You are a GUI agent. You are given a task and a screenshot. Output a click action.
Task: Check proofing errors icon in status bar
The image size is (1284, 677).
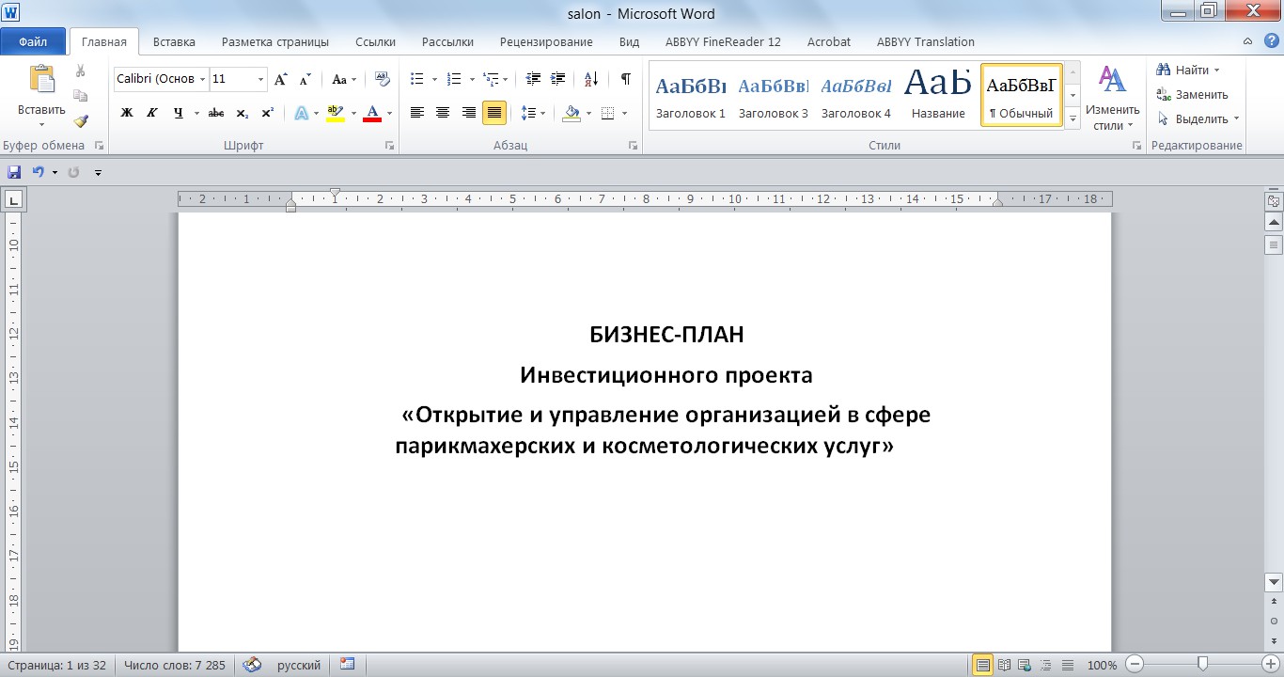point(252,665)
